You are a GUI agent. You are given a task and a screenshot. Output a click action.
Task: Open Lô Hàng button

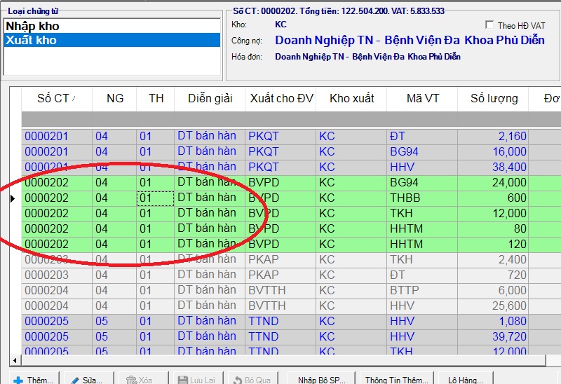[x=466, y=379]
